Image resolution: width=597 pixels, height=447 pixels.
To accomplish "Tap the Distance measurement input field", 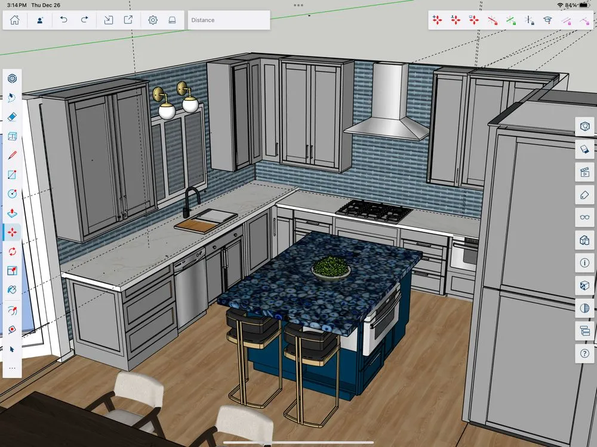I will (229, 20).
